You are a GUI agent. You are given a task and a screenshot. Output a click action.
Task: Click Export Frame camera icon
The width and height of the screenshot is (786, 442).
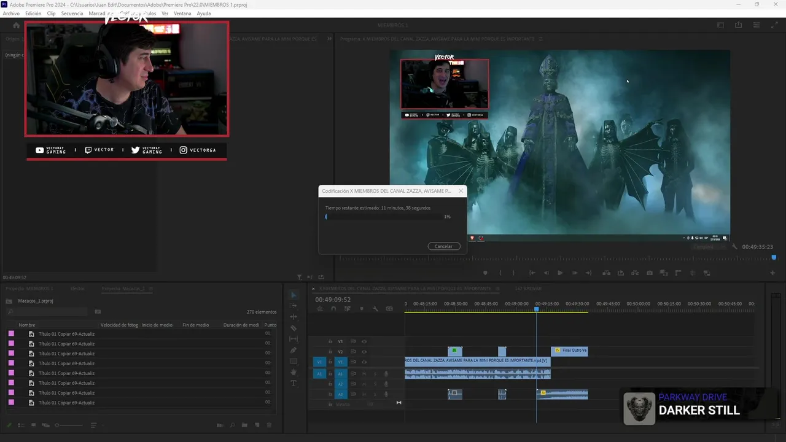tap(650, 273)
